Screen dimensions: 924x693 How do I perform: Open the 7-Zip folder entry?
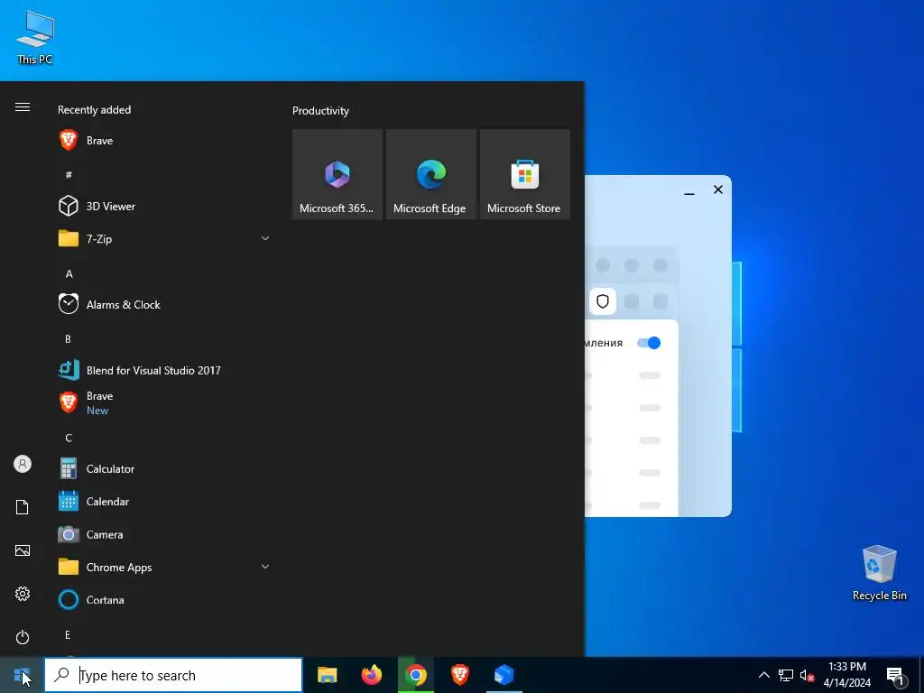click(165, 238)
